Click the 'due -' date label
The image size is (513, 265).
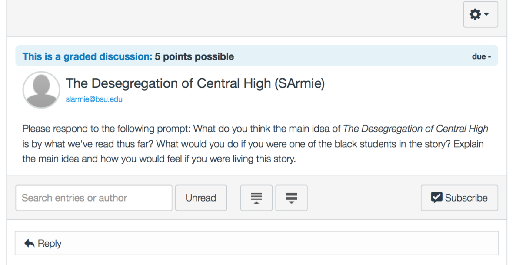481,57
